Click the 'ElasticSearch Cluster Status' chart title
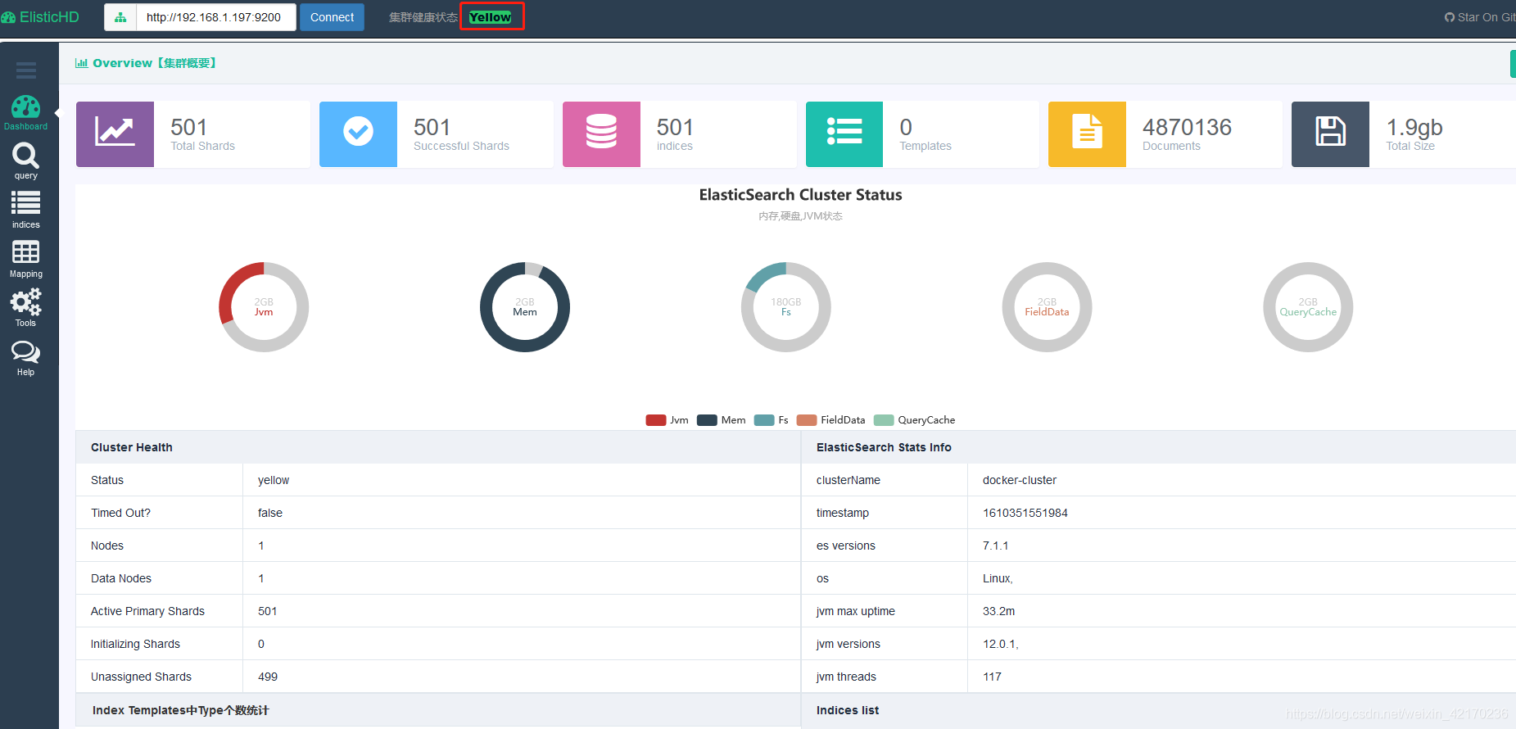The width and height of the screenshot is (1516, 729). pos(800,195)
